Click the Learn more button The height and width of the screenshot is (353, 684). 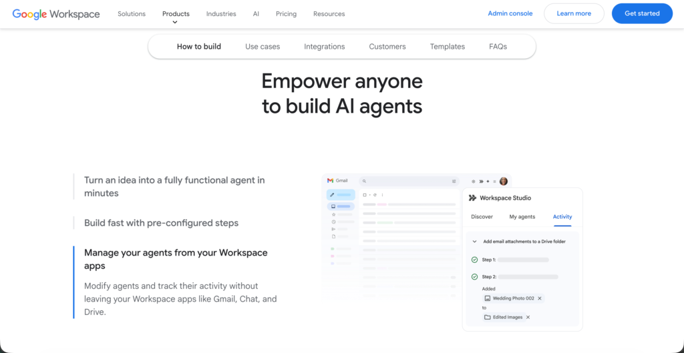[574, 13]
